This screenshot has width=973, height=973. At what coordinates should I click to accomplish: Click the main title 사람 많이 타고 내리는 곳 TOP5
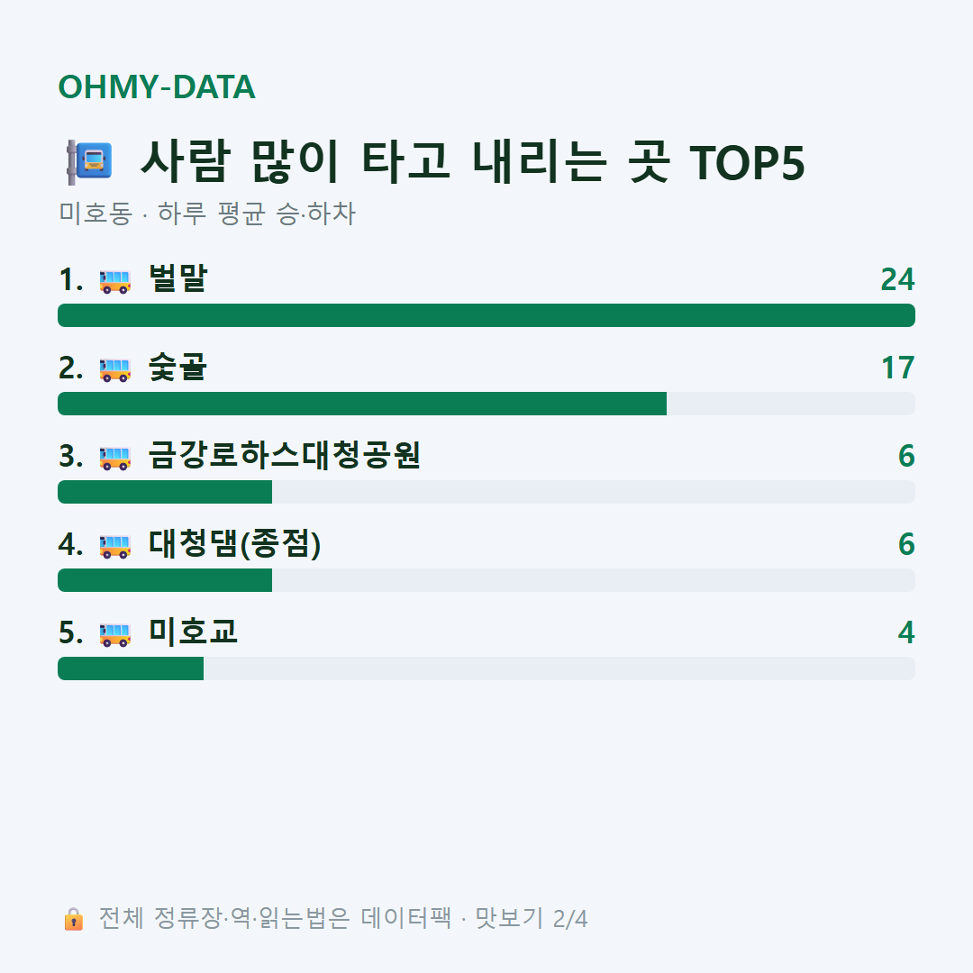tap(473, 162)
